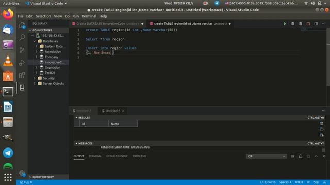Expand the Query History section
This screenshot has width=330, height=185.
click(x=48, y=177)
